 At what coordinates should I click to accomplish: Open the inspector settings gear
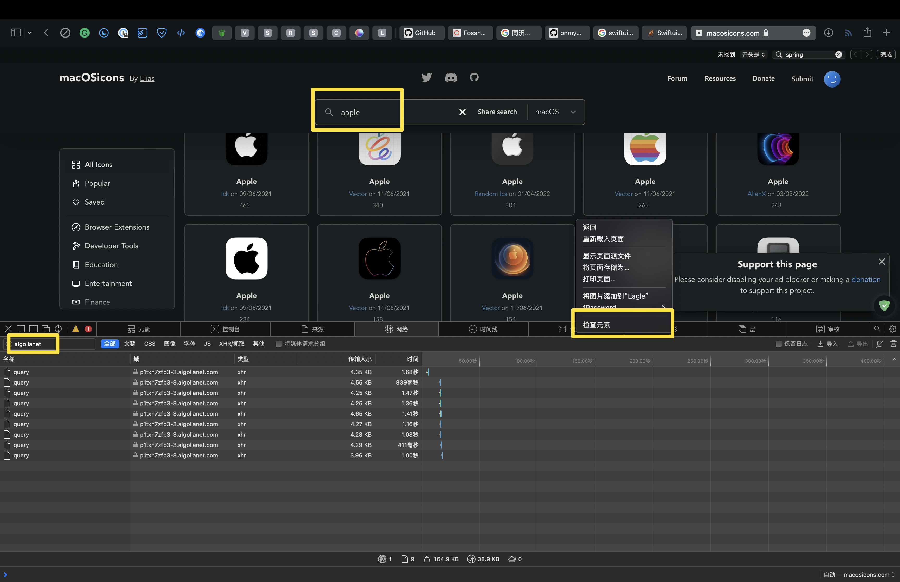pos(892,329)
